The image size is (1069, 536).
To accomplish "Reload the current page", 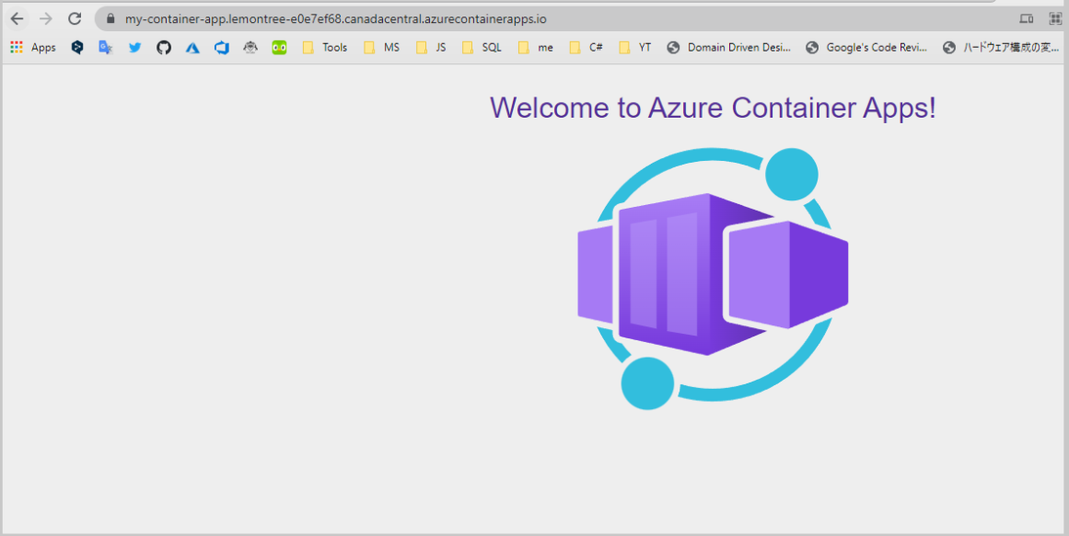I will click(x=75, y=18).
